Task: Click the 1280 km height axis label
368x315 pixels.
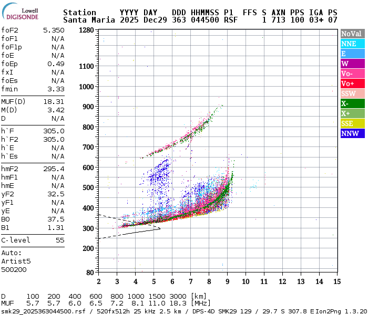Action: 86,30
